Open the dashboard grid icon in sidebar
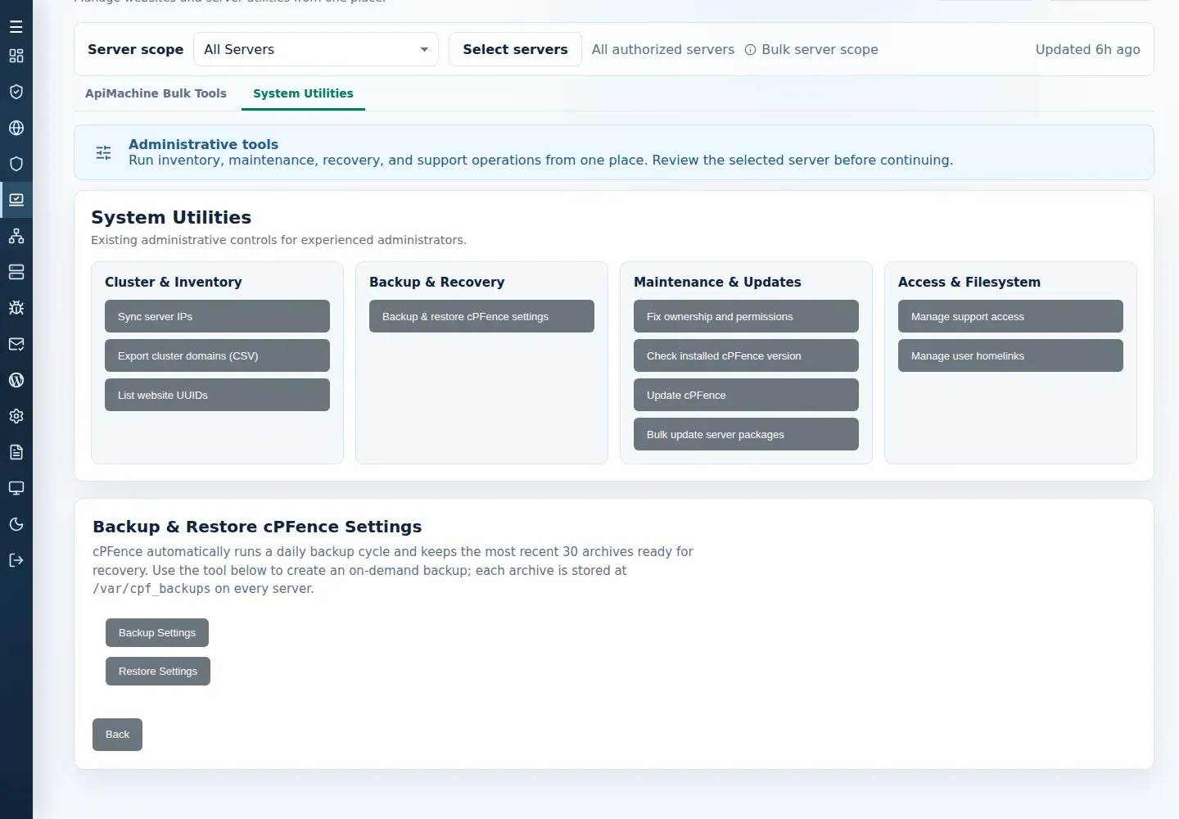This screenshot has height=819, width=1179. (x=16, y=56)
